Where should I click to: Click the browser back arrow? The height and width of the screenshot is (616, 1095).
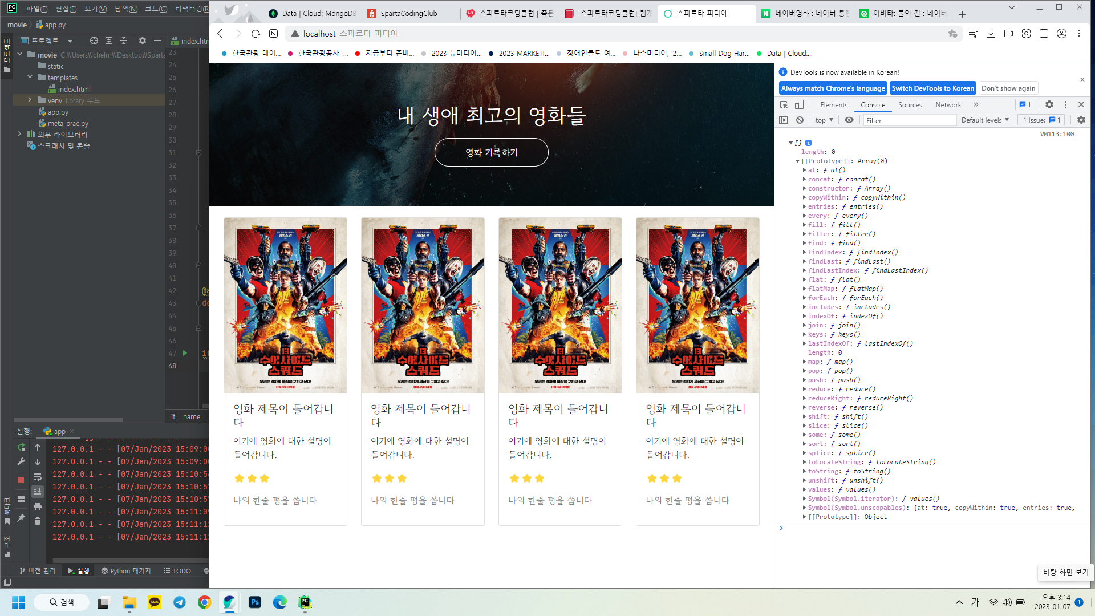click(x=220, y=34)
